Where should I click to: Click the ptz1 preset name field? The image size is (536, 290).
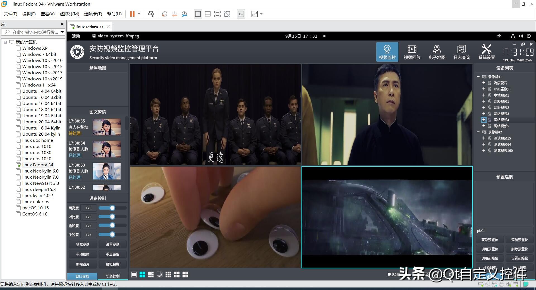pos(504,231)
